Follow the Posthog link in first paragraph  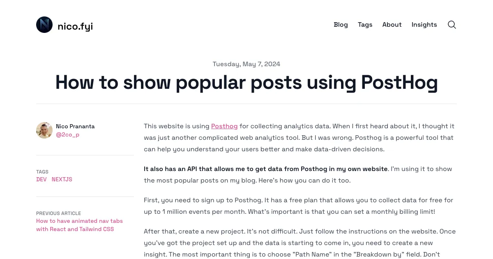coord(224,126)
